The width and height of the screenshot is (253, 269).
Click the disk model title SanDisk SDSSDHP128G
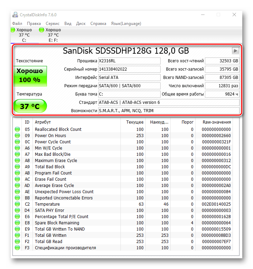(126, 51)
